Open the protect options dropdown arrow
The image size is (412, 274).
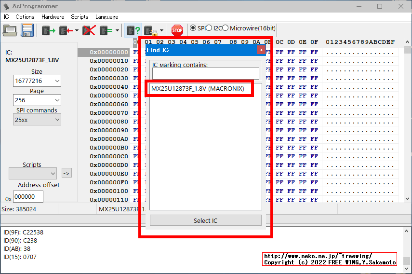[x=161, y=30]
